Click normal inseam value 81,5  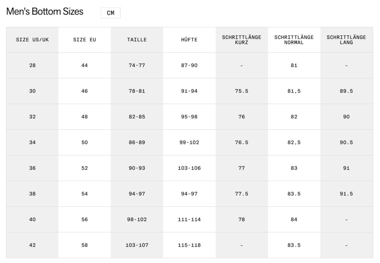(294, 91)
